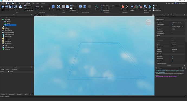The width and height of the screenshot is (187, 101).
Task: Negate the selected part
Action: 85,7
